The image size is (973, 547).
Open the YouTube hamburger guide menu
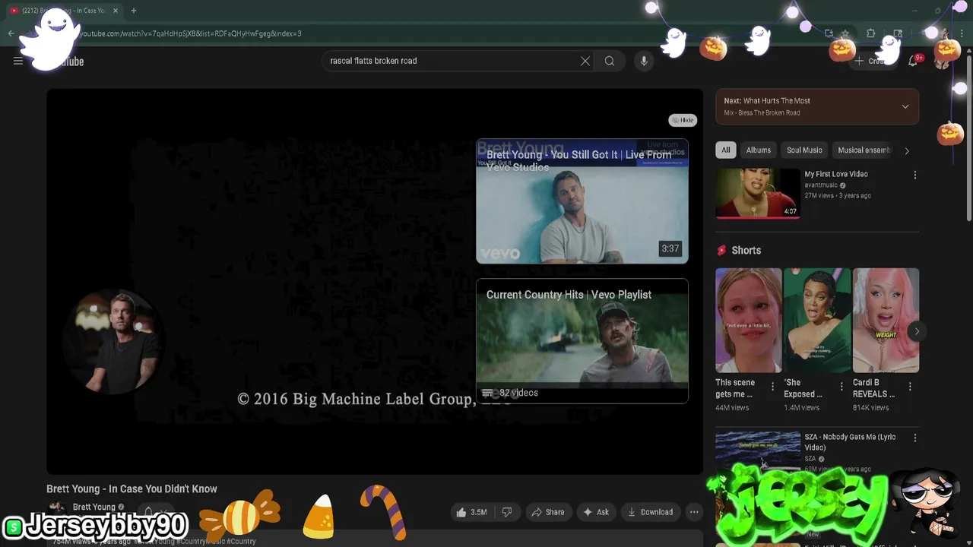pos(18,61)
